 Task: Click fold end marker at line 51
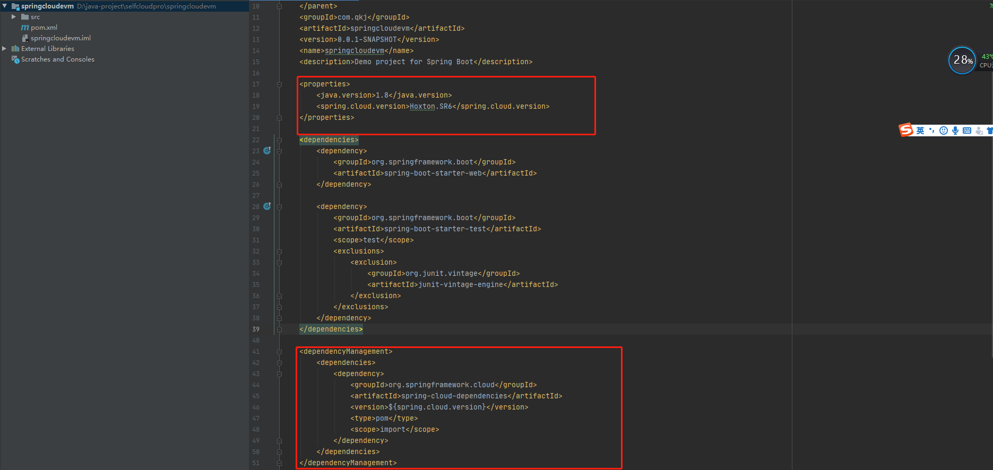[279, 463]
